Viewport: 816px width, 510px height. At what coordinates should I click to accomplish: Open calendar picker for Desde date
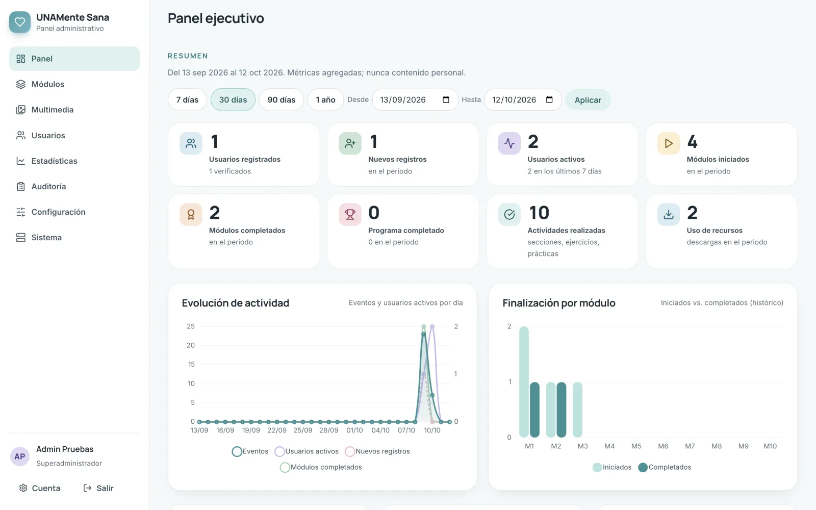[446, 99]
